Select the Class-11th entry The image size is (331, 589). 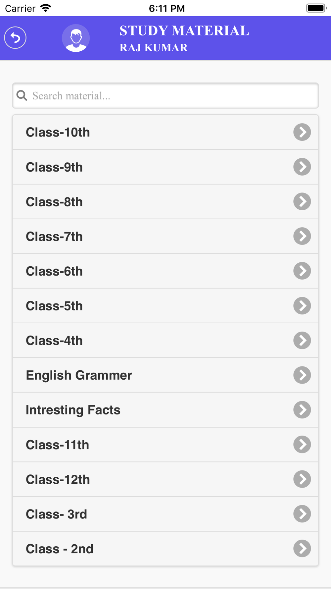tap(165, 445)
